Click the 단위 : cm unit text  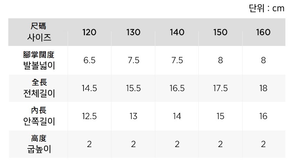pyautogui.click(x=266, y=8)
